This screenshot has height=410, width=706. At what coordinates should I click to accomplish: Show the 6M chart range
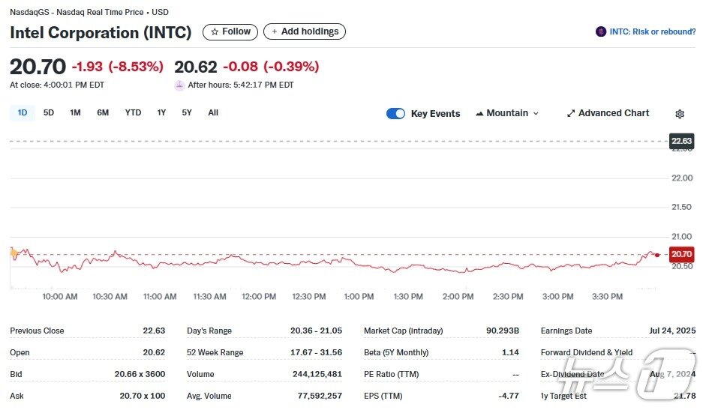(103, 112)
